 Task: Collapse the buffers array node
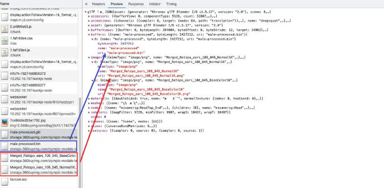tap(89, 35)
